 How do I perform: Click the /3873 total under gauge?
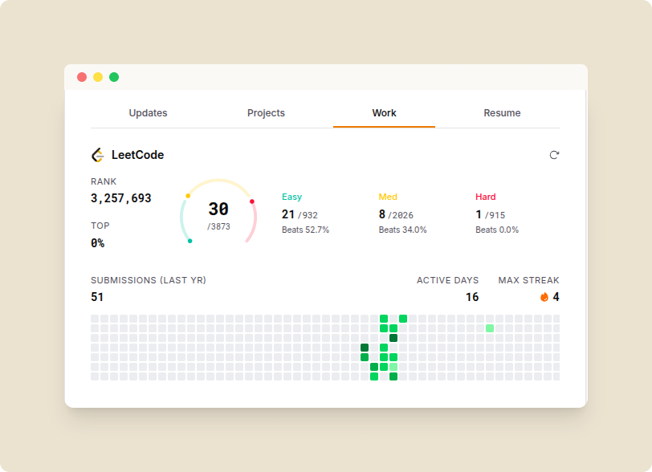(x=218, y=226)
